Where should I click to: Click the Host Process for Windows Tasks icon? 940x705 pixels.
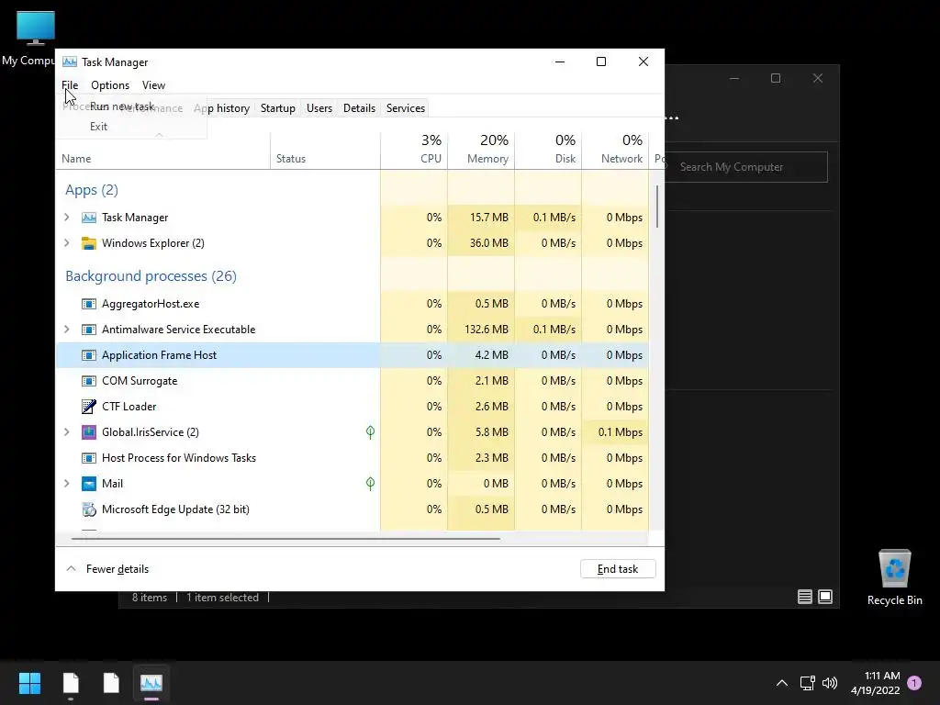coord(89,458)
